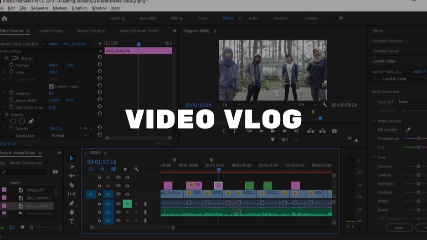Select the Slip tool
Viewport: 427px width, 240px height.
click(72, 194)
